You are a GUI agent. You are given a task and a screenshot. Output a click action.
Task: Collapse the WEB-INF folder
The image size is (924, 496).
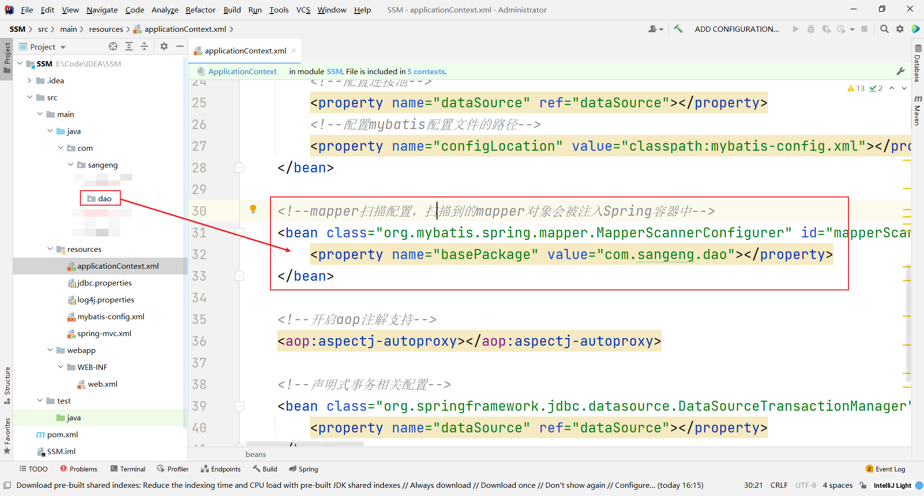pyautogui.click(x=60, y=367)
